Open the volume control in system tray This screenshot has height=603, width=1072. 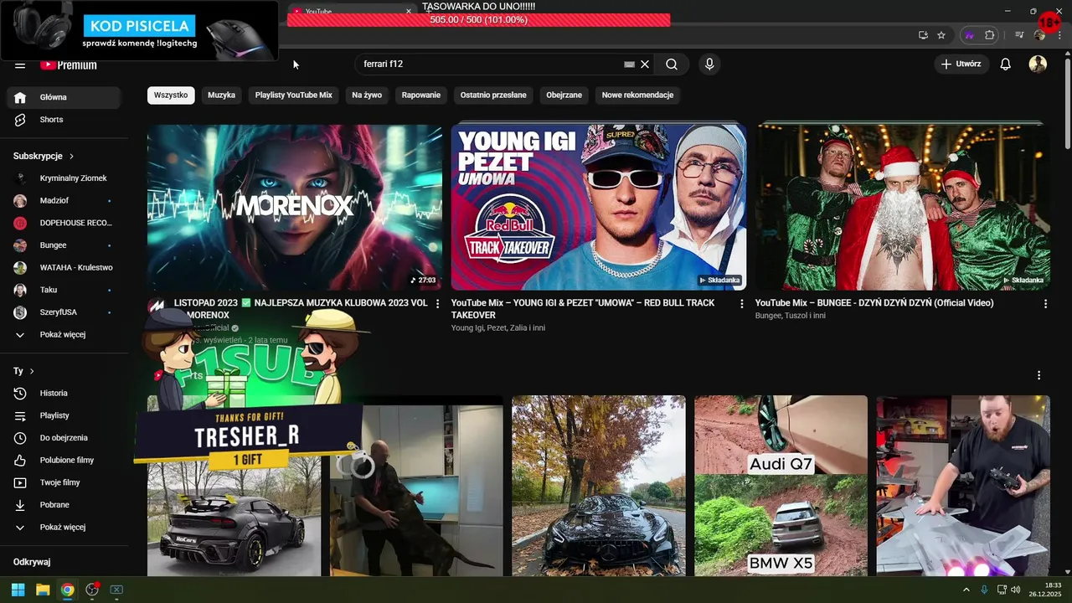click(1016, 590)
